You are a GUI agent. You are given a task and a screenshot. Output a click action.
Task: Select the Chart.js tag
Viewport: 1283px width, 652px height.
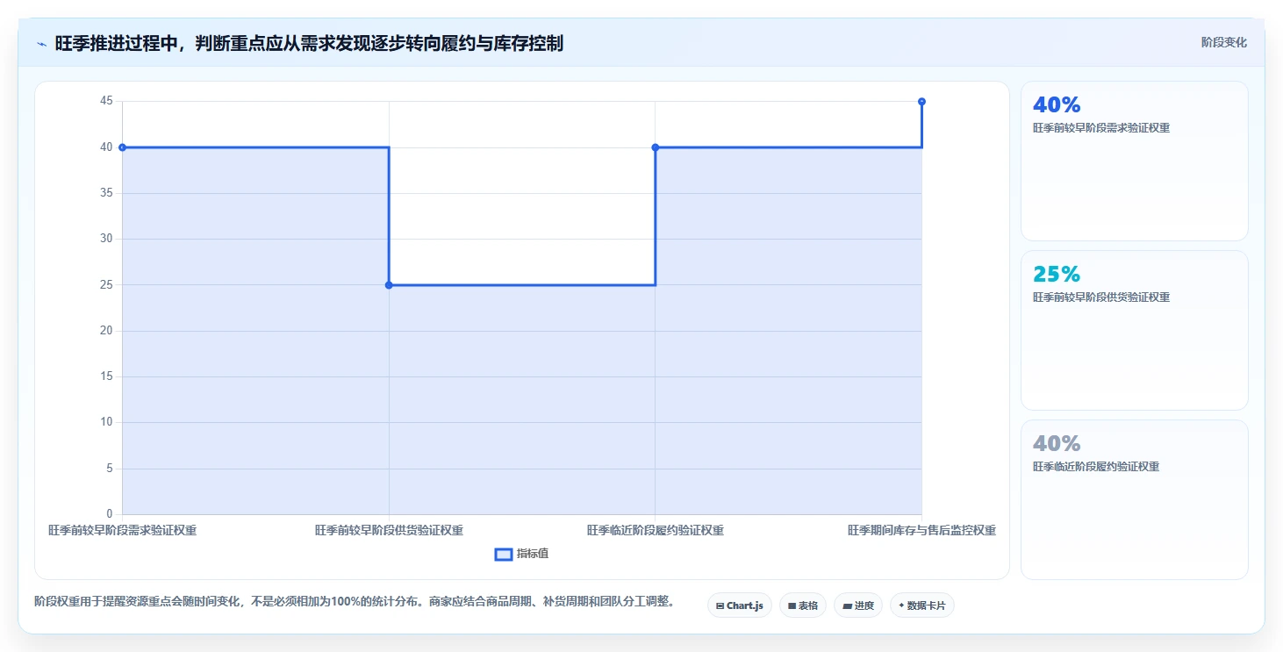coord(740,605)
